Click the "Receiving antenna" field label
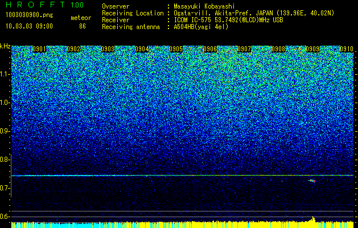This screenshot has height=228, width=358. coord(131,27)
